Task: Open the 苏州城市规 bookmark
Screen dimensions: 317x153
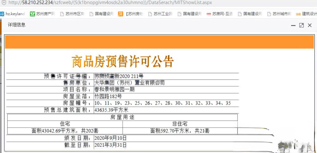Action: coord(279,14)
